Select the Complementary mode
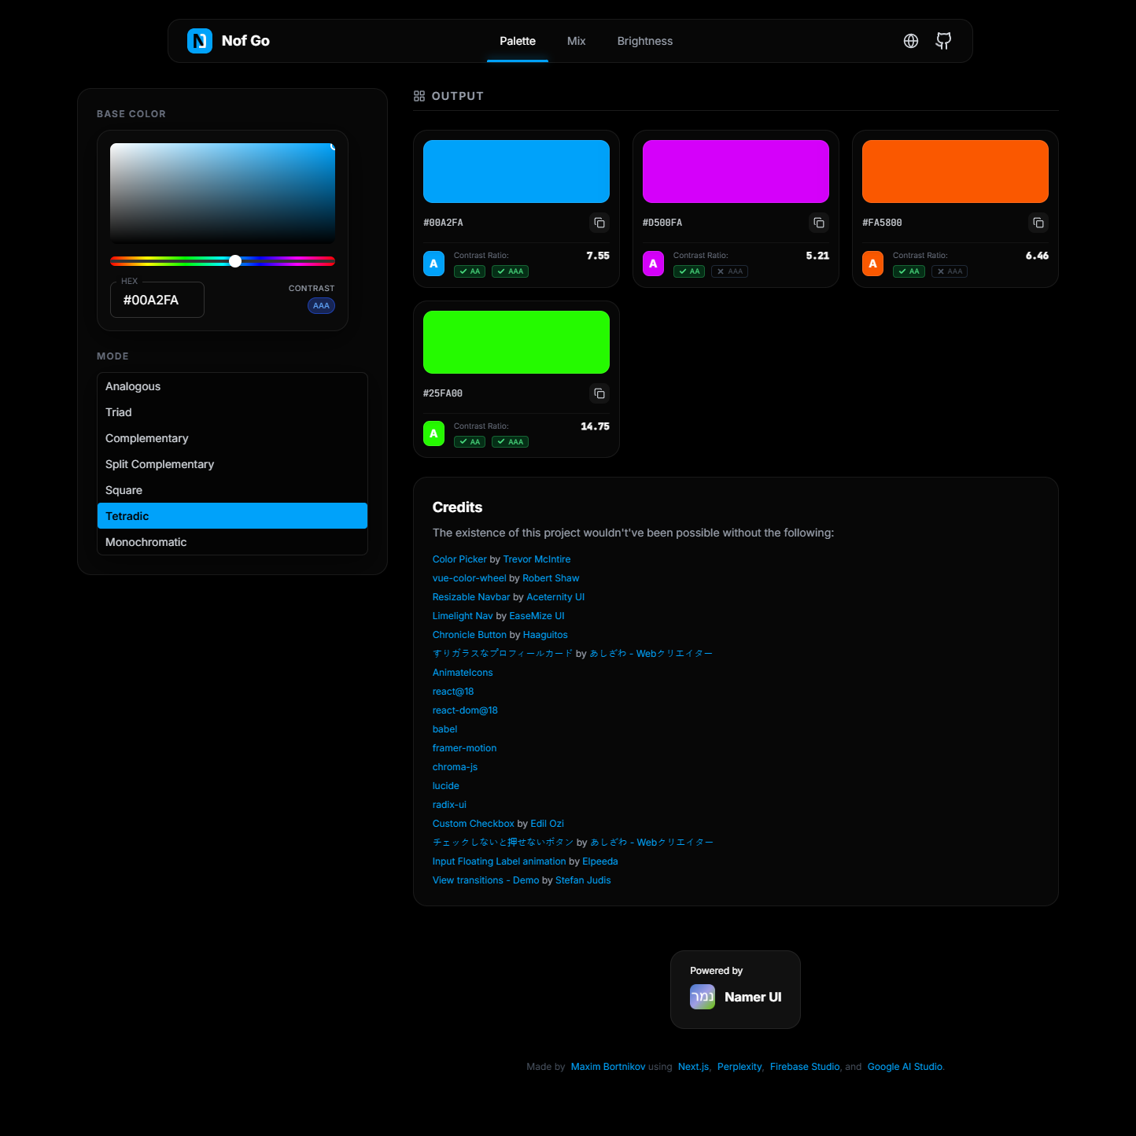The image size is (1136, 1136). (146, 438)
